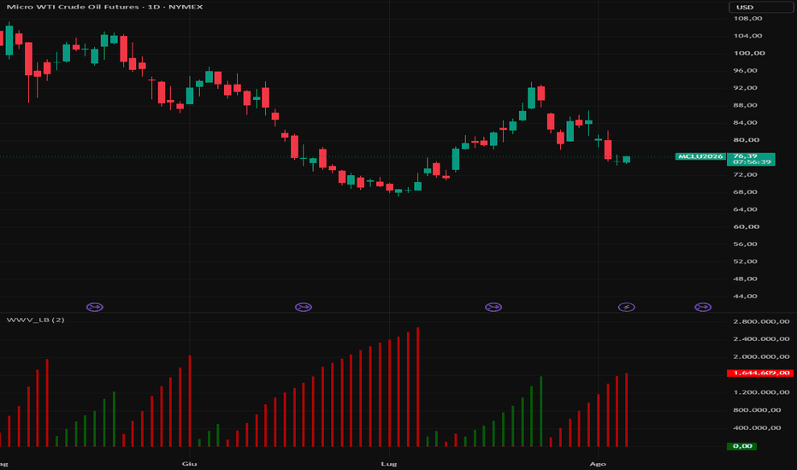The width and height of the screenshot is (797, 470).
Task: Click the Lug month label on time axis
Action: pyautogui.click(x=389, y=463)
